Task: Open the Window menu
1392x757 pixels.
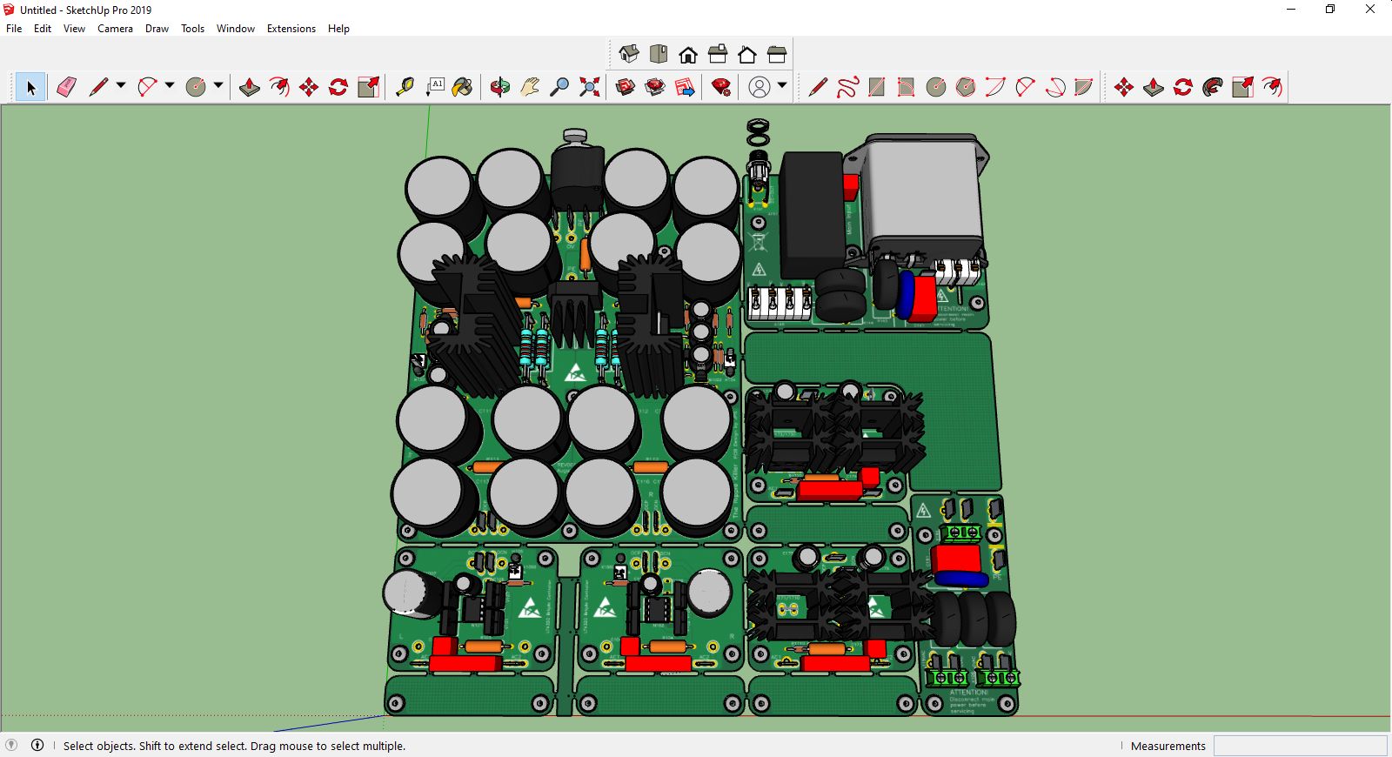Action: tap(235, 29)
